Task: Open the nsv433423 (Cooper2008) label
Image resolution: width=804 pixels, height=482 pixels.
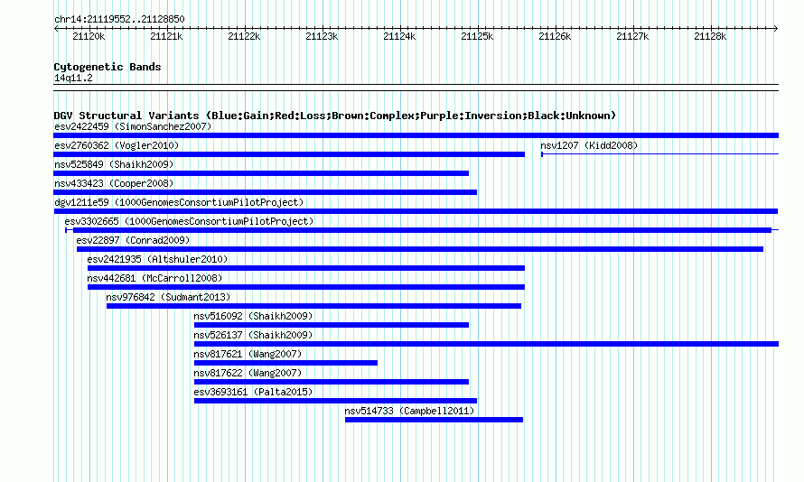Action: coord(114,183)
